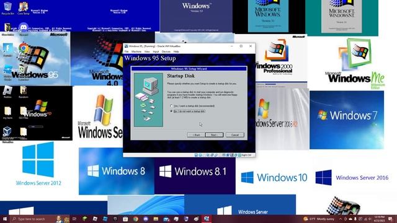Open the View menu in VirtualBox

pos(147,51)
